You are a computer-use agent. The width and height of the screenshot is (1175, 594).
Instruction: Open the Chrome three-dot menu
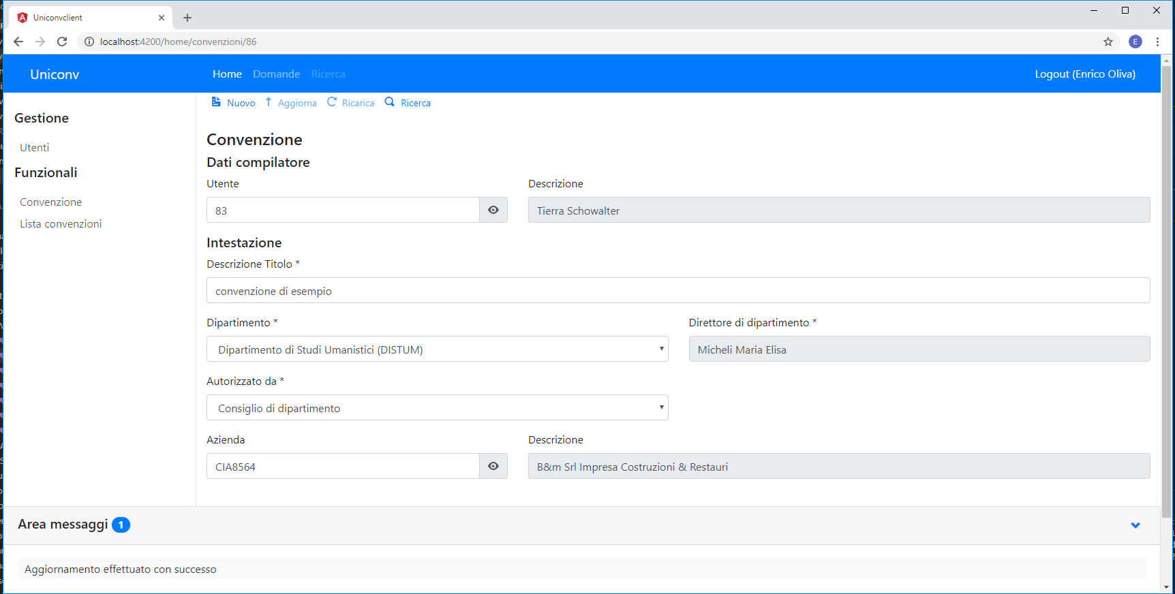click(1157, 42)
